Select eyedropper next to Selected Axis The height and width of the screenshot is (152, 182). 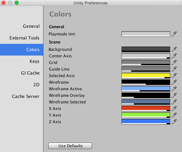point(174,76)
